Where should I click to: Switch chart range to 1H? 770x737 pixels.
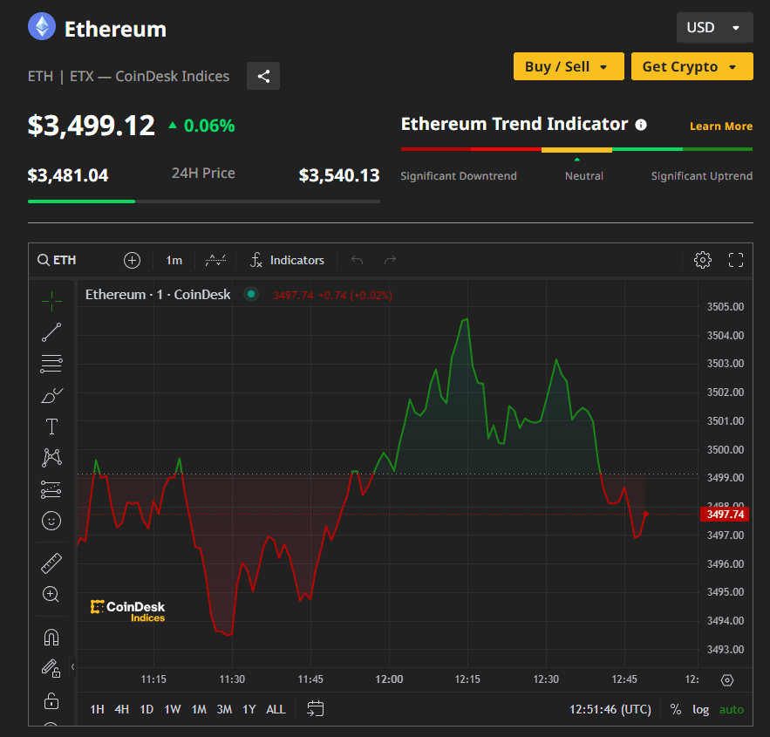(x=98, y=709)
